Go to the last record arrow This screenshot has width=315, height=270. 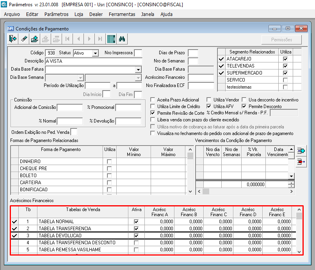100,39
